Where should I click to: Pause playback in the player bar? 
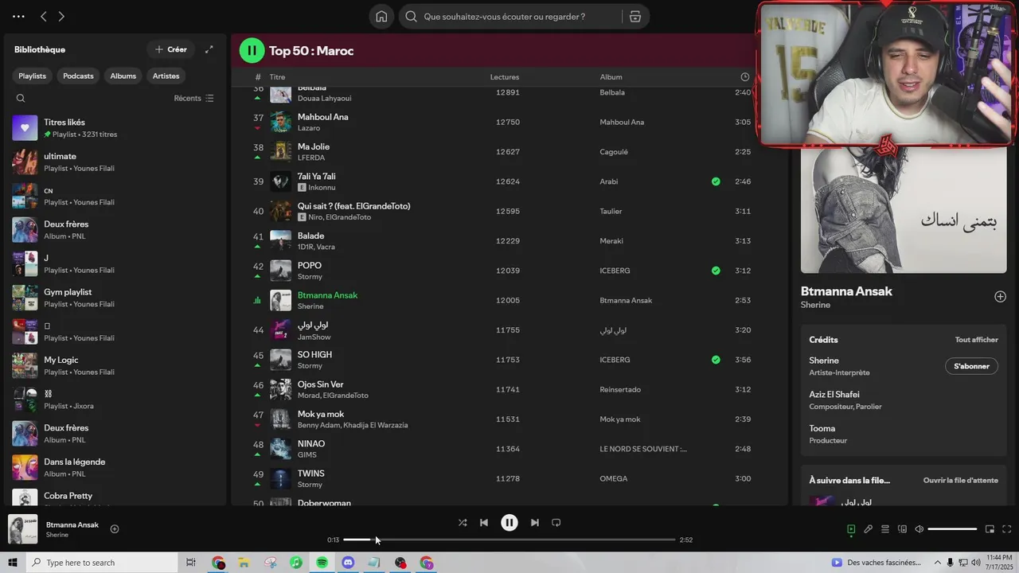pos(509,523)
